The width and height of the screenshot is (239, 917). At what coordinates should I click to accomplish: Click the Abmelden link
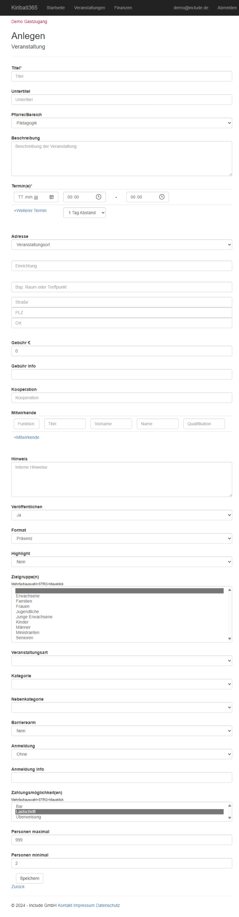tap(227, 8)
